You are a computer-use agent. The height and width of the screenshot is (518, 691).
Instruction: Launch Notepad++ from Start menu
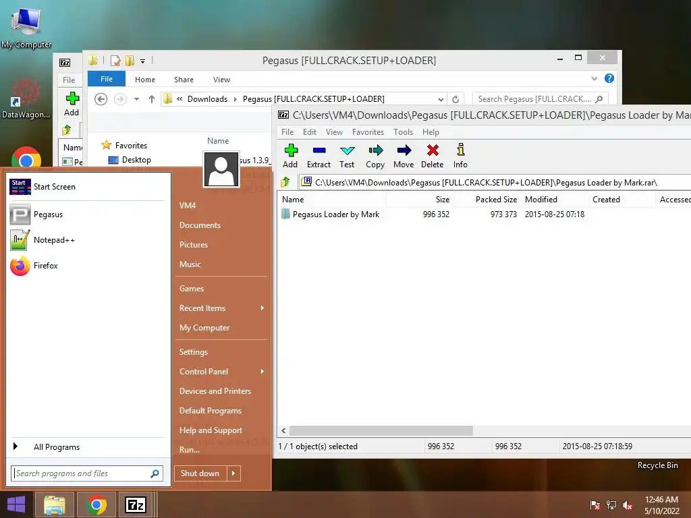pos(87,240)
